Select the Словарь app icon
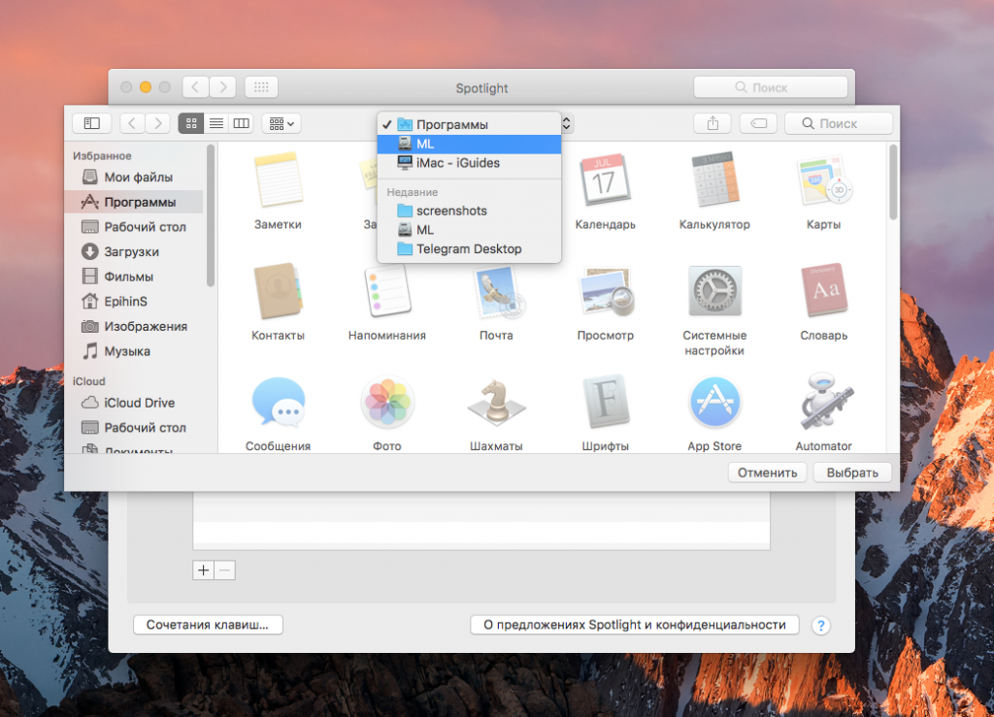Viewport: 994px width, 717px height. 823,291
